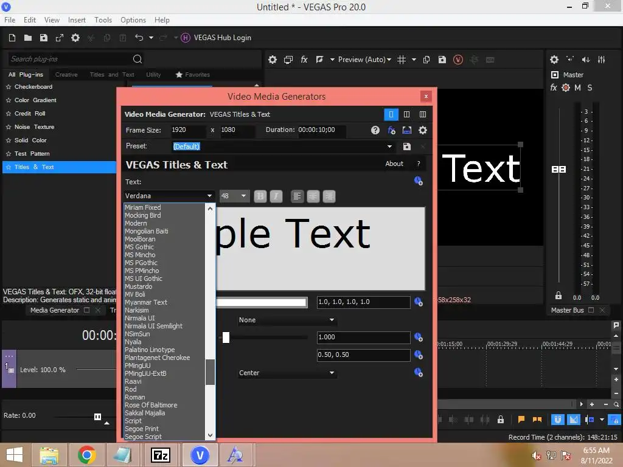Undo last action arrow icon
The width and height of the screenshot is (623, 467).
139,38
